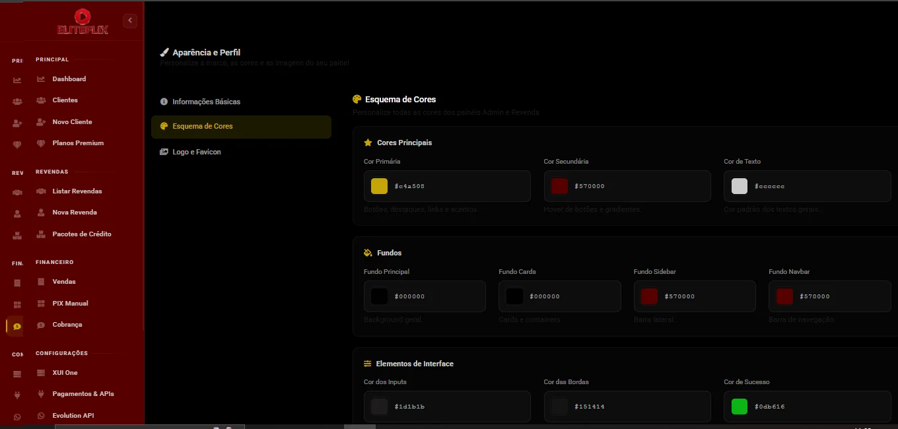Click the 'Botões, destaques, links e acentos' description

[x=421, y=209]
